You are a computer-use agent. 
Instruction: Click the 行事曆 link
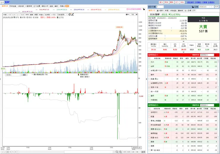205,2
